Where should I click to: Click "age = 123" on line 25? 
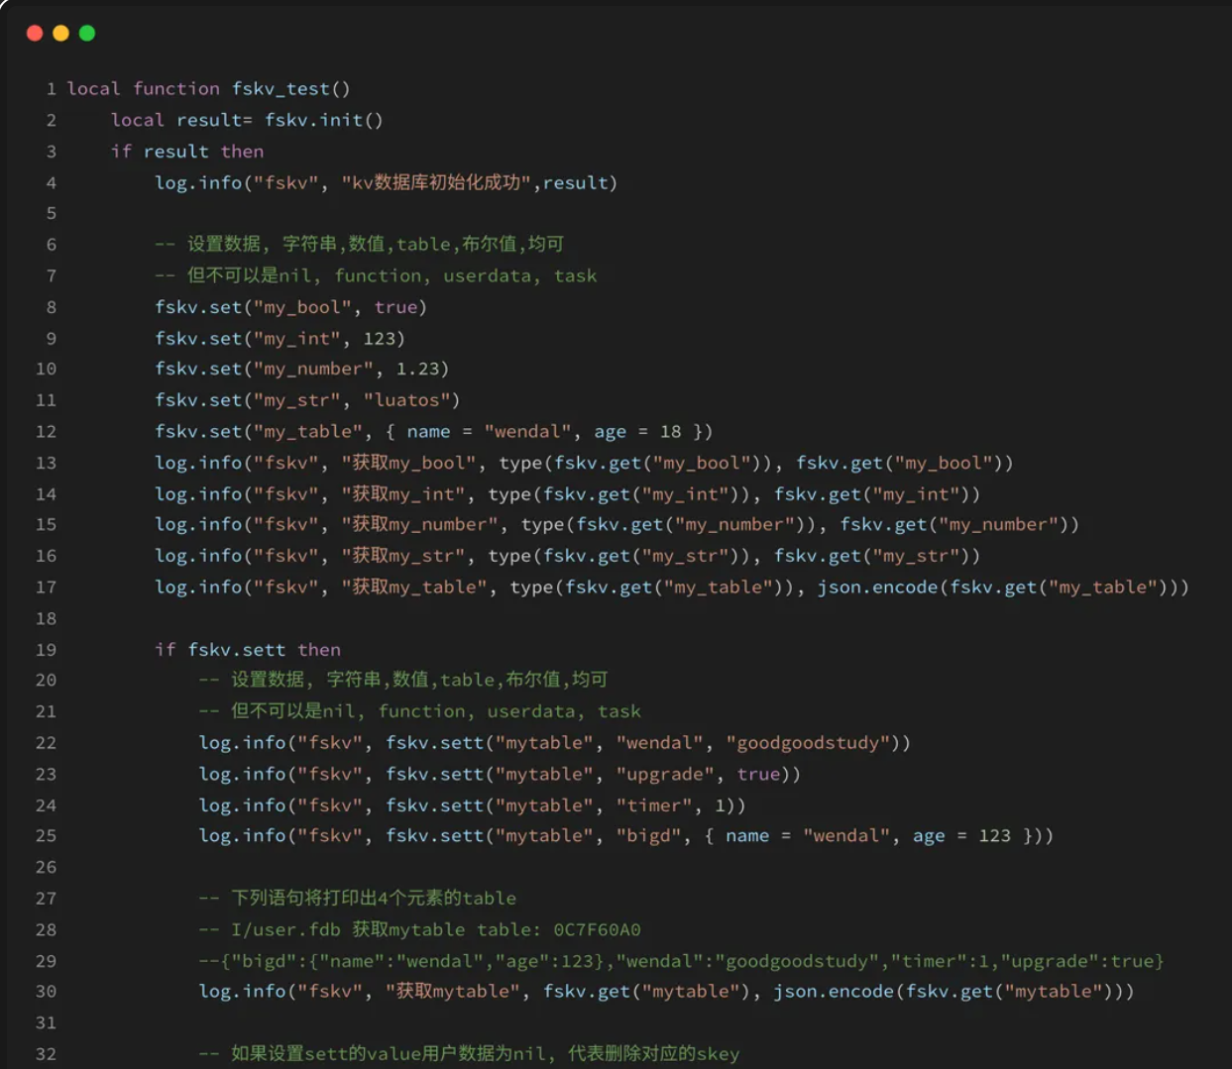[x=961, y=836]
